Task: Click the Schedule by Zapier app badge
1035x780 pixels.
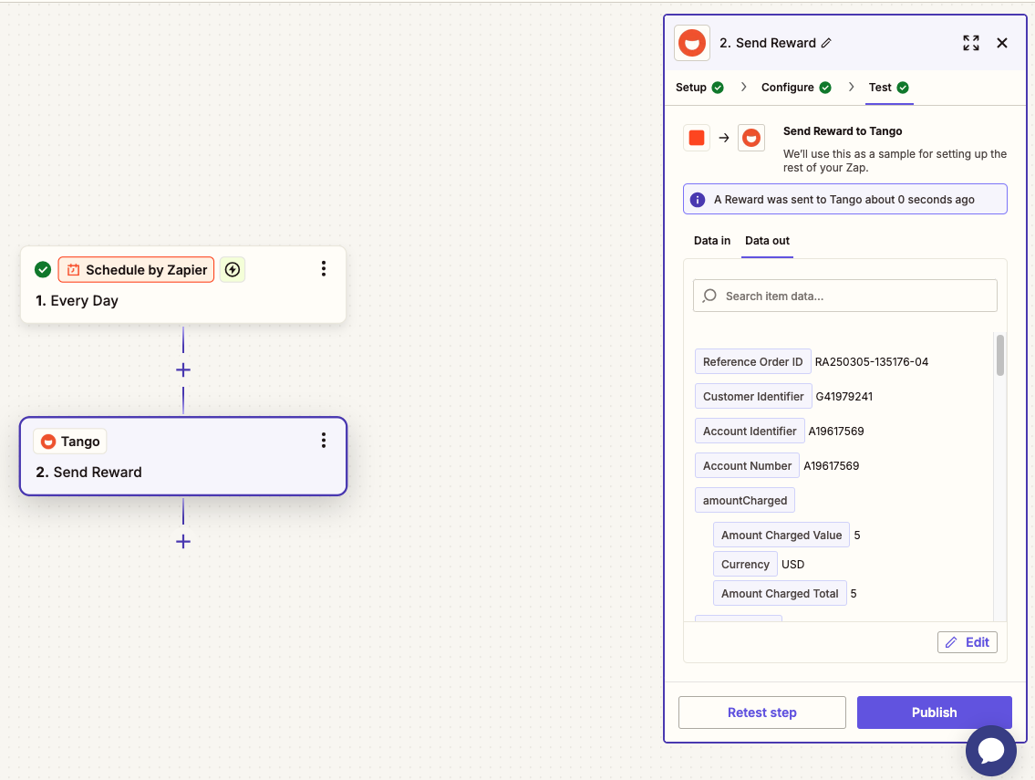Action: click(x=136, y=269)
